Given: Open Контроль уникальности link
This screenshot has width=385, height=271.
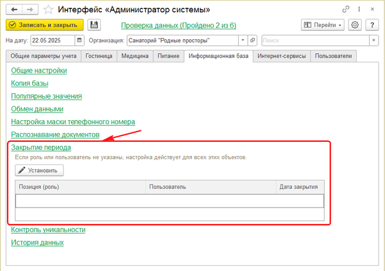Looking at the screenshot, I should [x=48, y=229].
